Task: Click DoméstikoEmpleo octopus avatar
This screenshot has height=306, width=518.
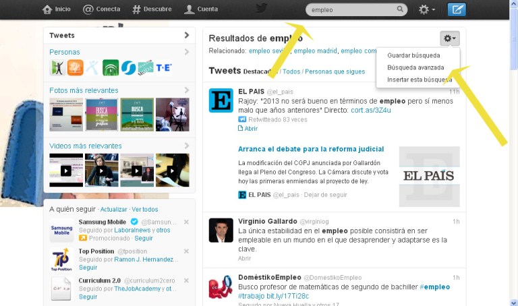Action: pos(221,286)
